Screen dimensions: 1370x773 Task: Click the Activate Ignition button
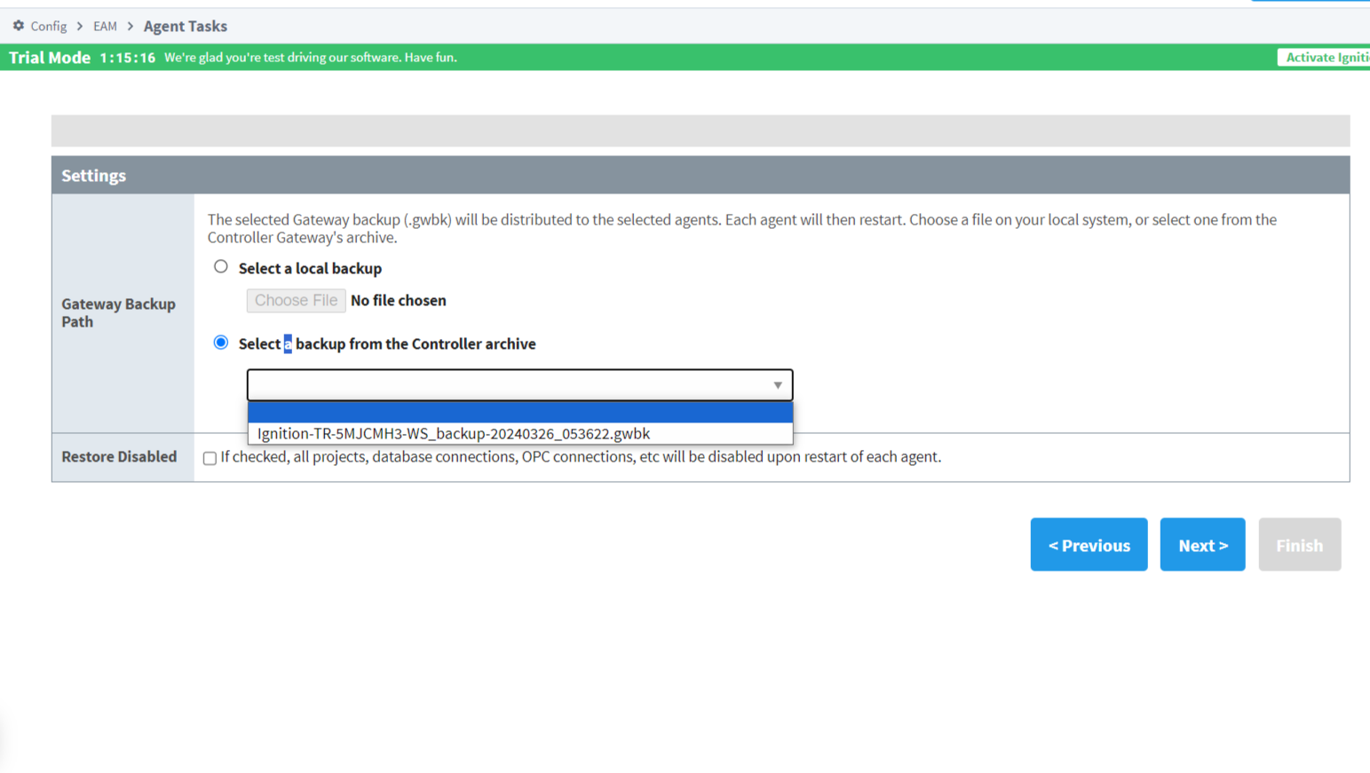coord(1323,58)
